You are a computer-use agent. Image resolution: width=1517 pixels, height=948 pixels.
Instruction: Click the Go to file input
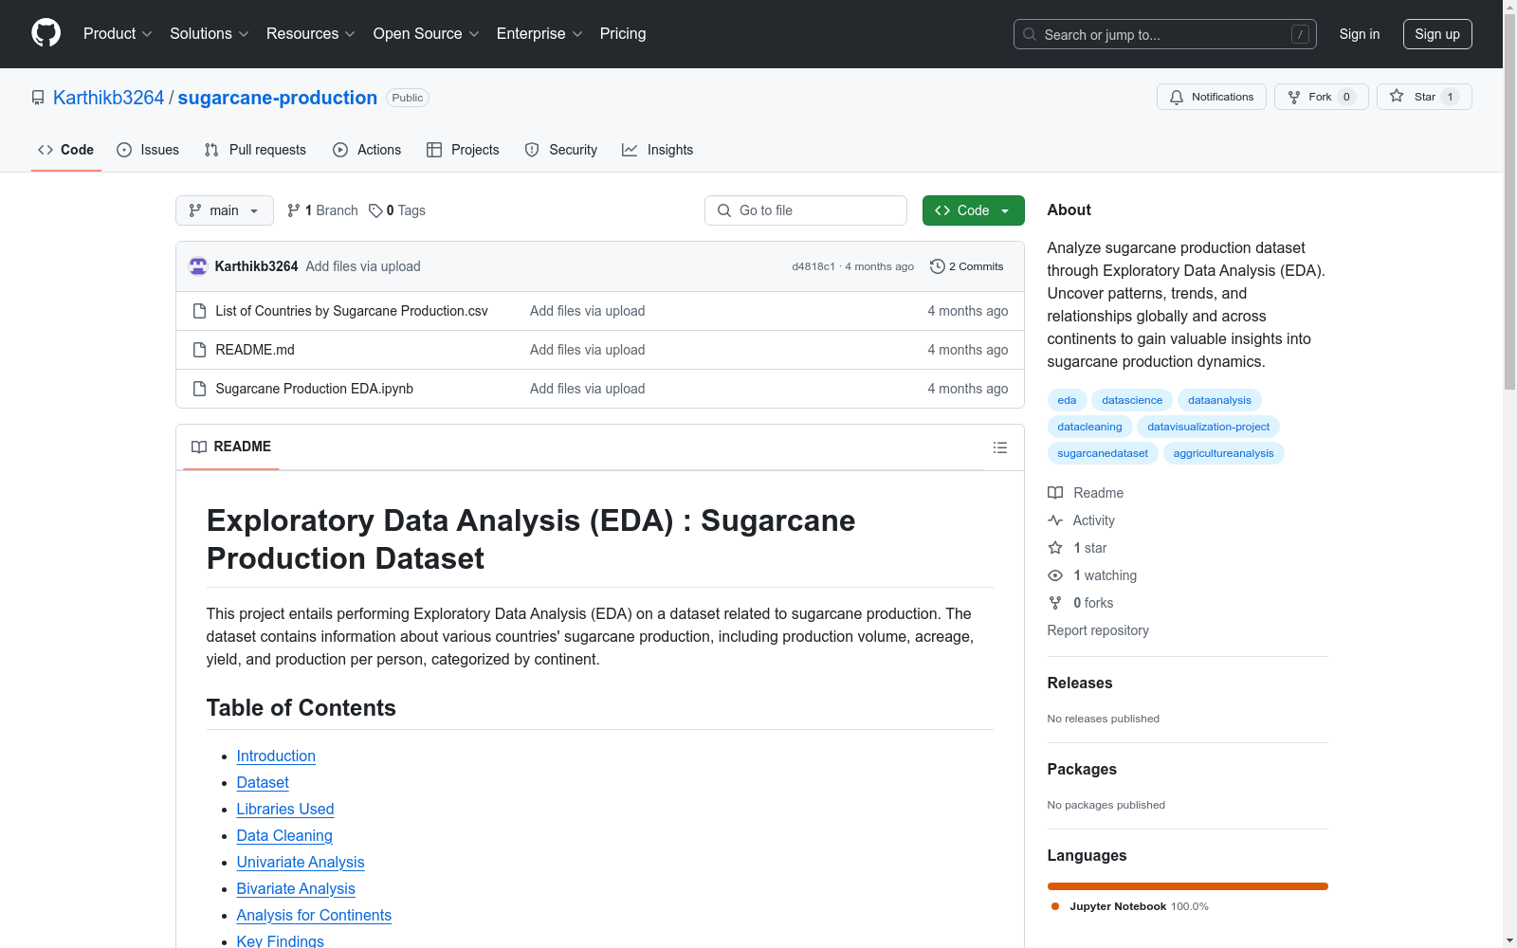(x=806, y=210)
